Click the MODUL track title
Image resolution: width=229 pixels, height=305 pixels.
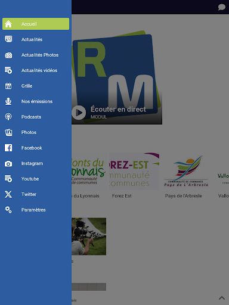(x=98, y=117)
